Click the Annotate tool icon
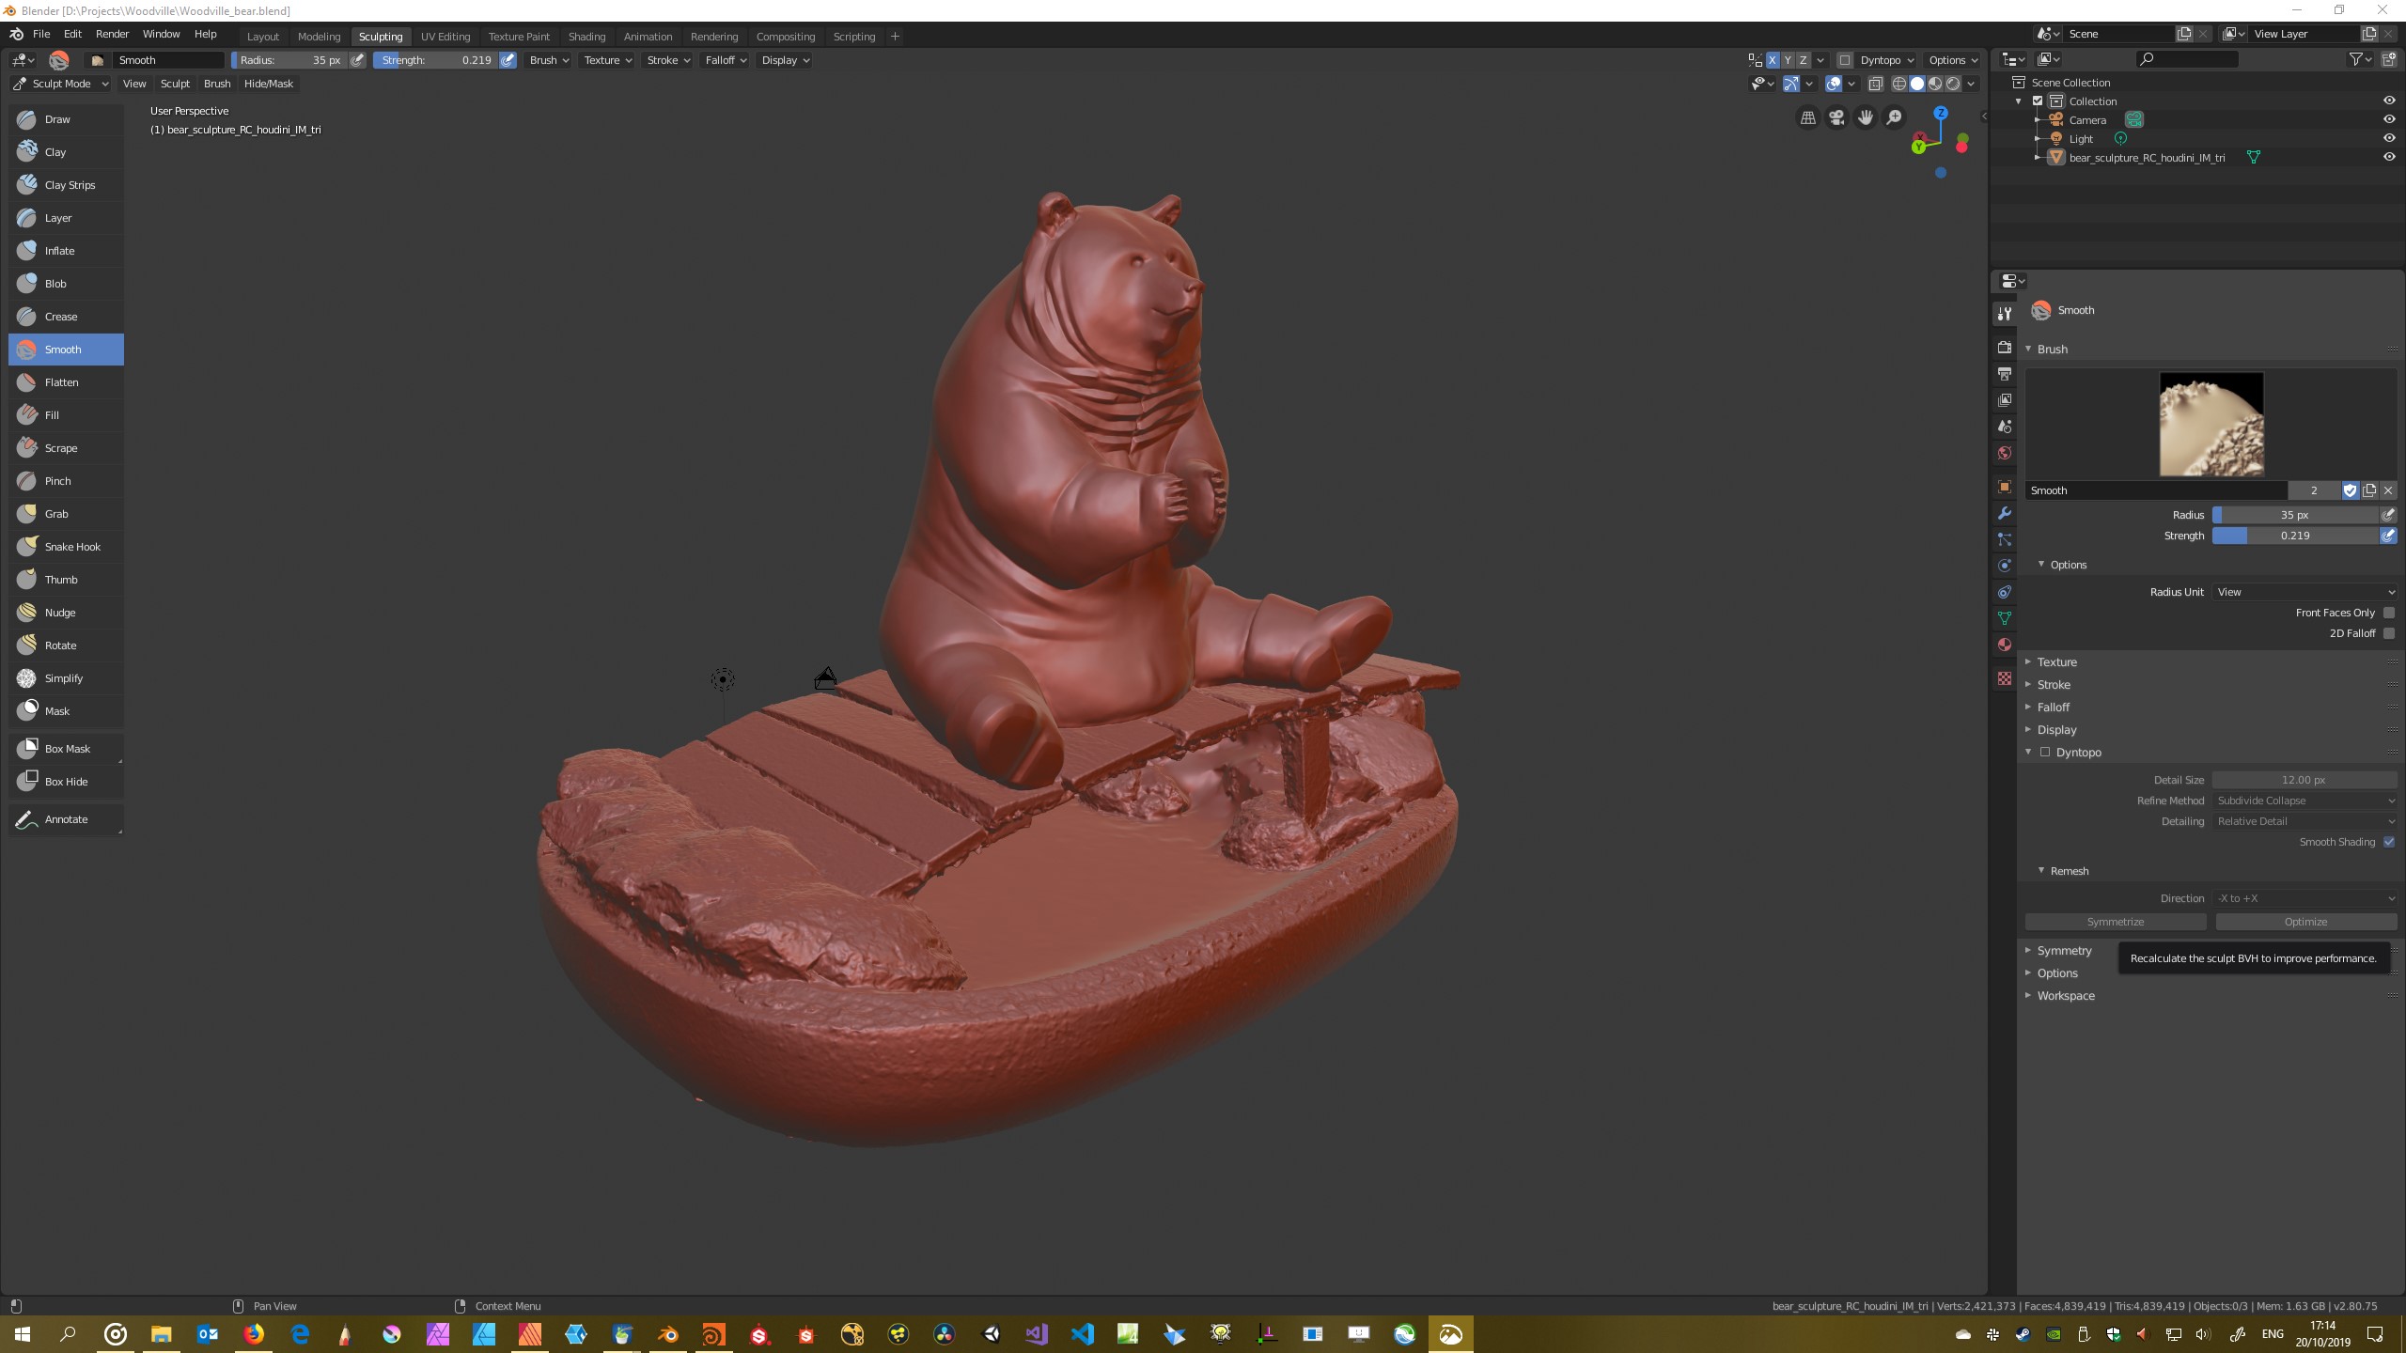 (x=27, y=819)
